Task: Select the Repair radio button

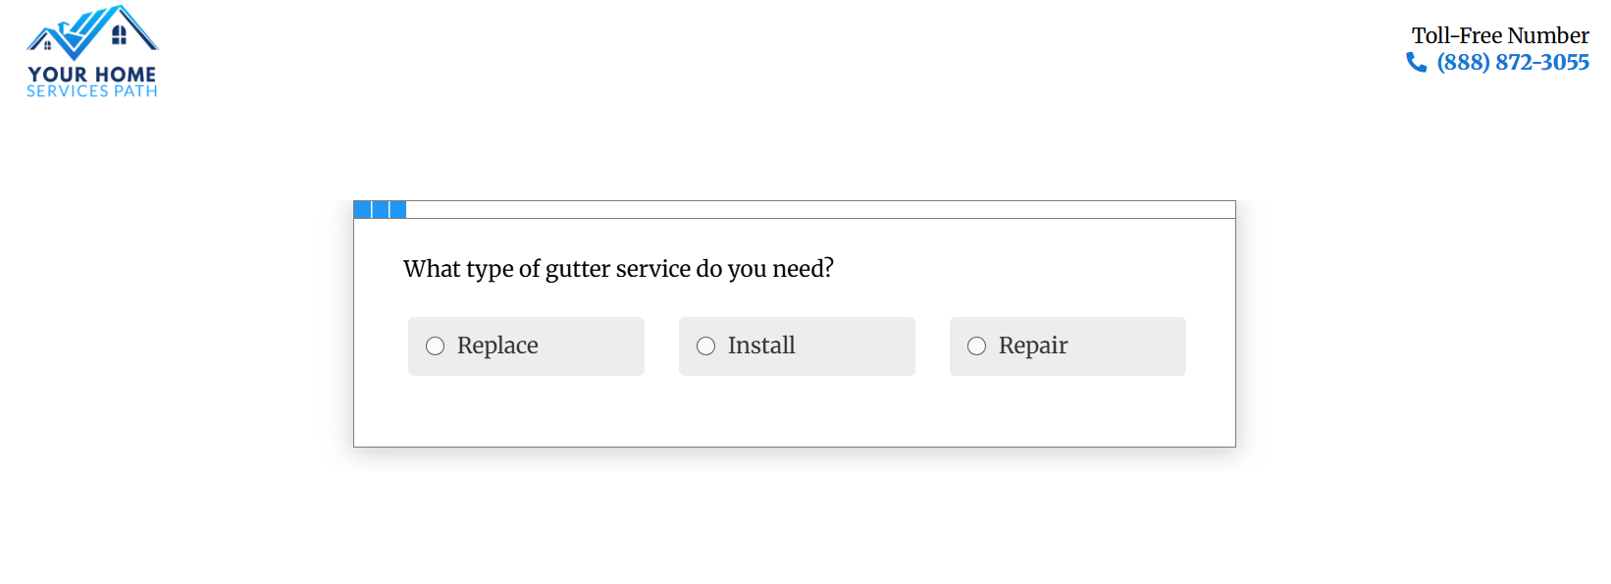Action: 977,346
